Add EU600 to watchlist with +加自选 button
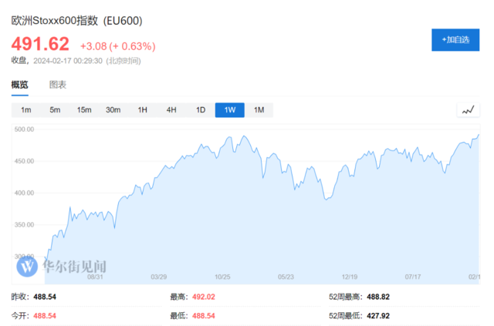Screen dimensions: 494x326 [x=455, y=40]
